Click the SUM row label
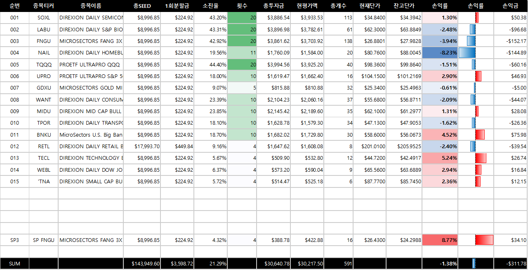Screen dimensions: 528x270 (14, 264)
